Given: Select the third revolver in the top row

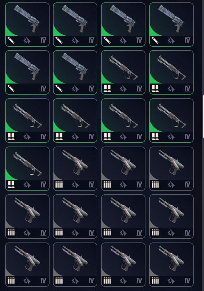Looking at the screenshot, I should tap(123, 25).
